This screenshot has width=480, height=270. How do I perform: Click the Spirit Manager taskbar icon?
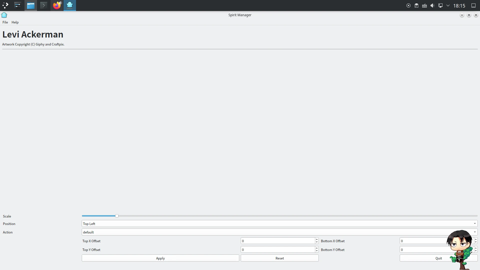70,5
